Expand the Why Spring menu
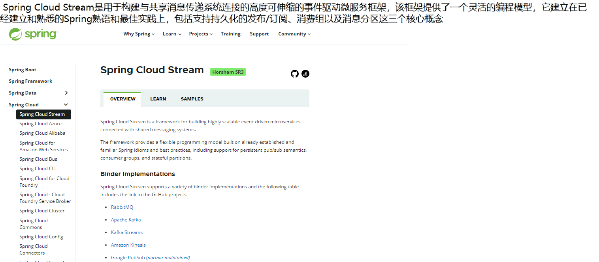 139,34
